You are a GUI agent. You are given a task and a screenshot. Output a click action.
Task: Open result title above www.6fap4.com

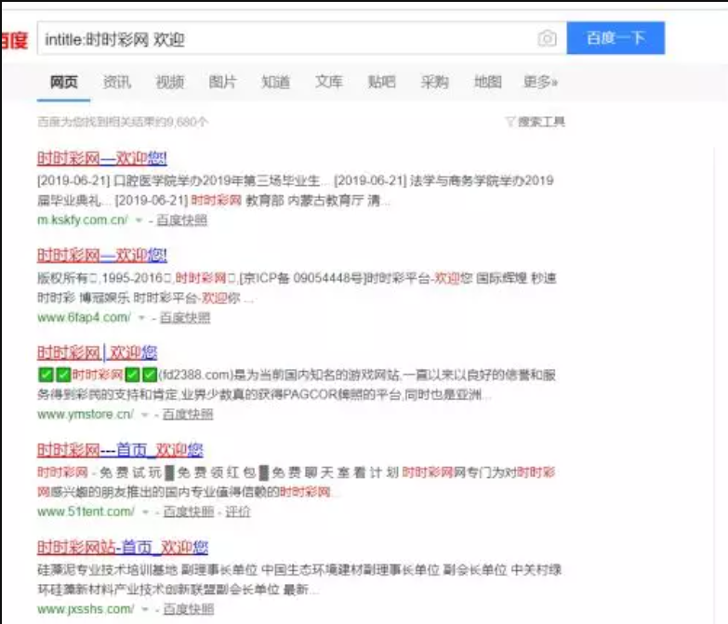click(x=101, y=256)
